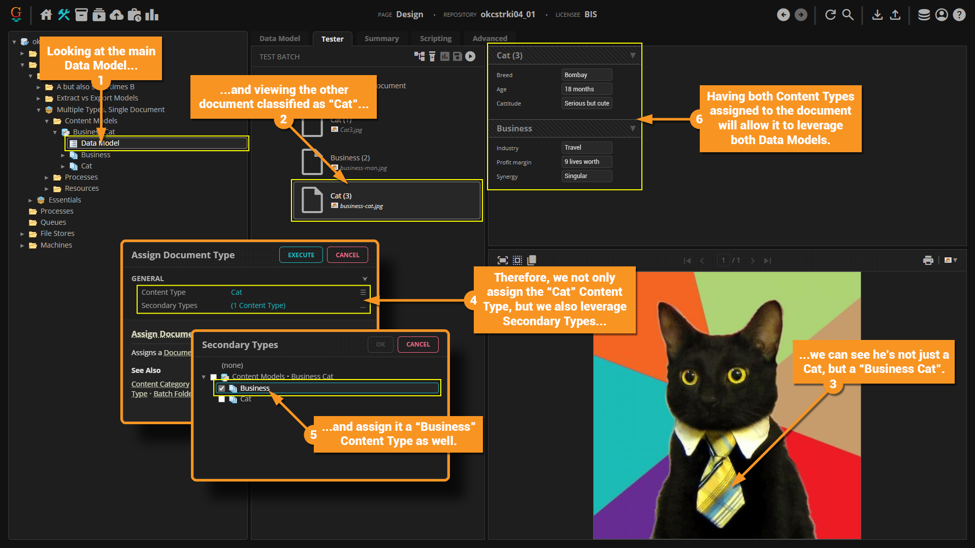Image resolution: width=975 pixels, height=548 pixels.
Task: Expand the Processes folder in tree
Action: click(47, 178)
